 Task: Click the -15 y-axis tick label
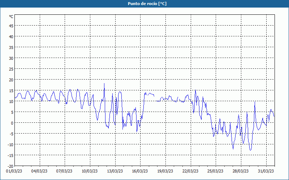pyautogui.click(x=10, y=156)
